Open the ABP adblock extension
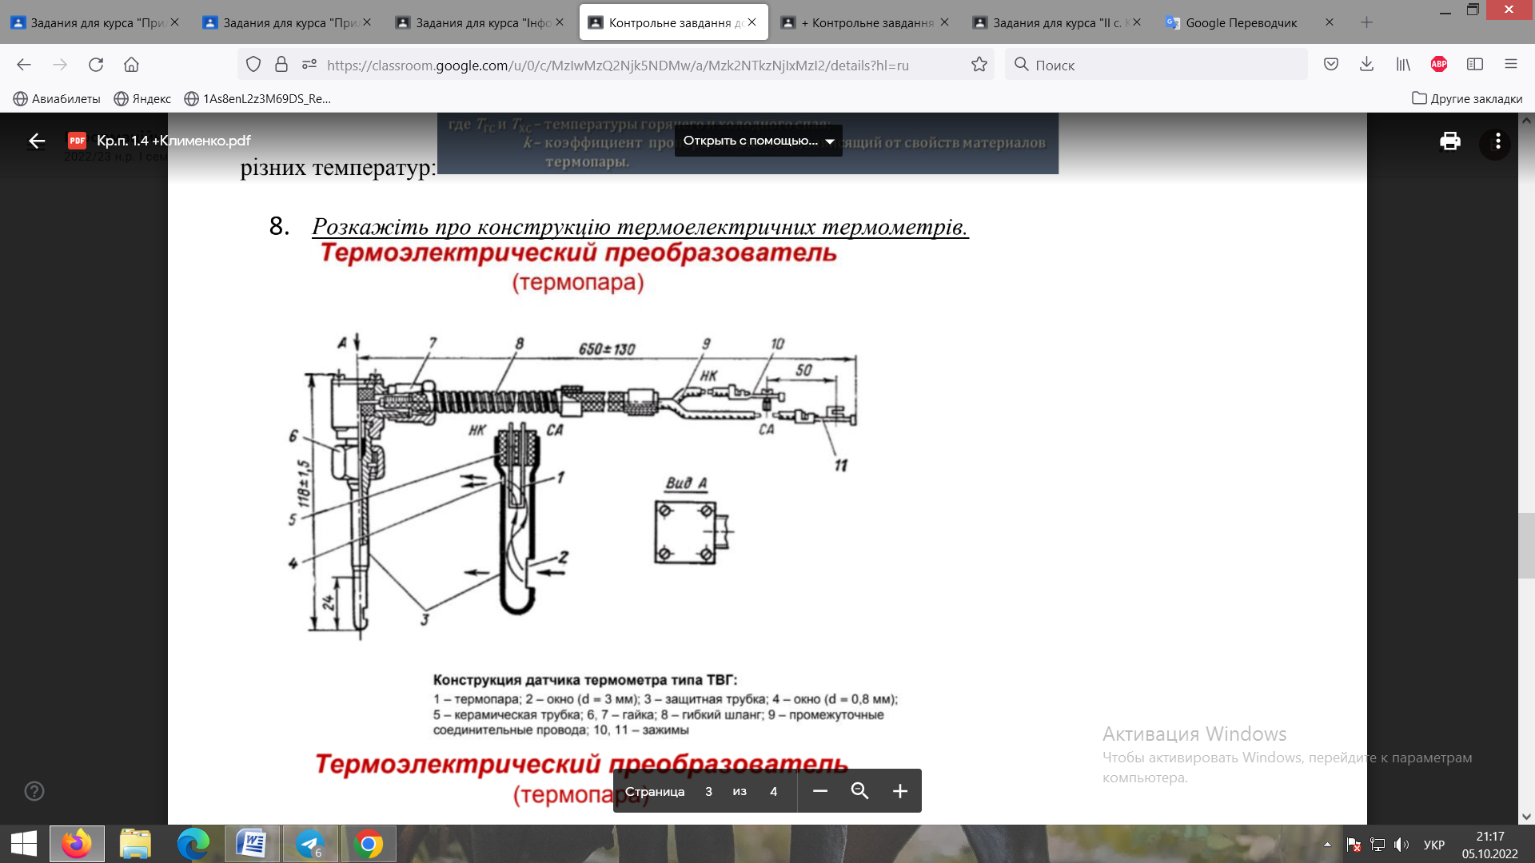Image resolution: width=1535 pixels, height=863 pixels. click(1439, 65)
